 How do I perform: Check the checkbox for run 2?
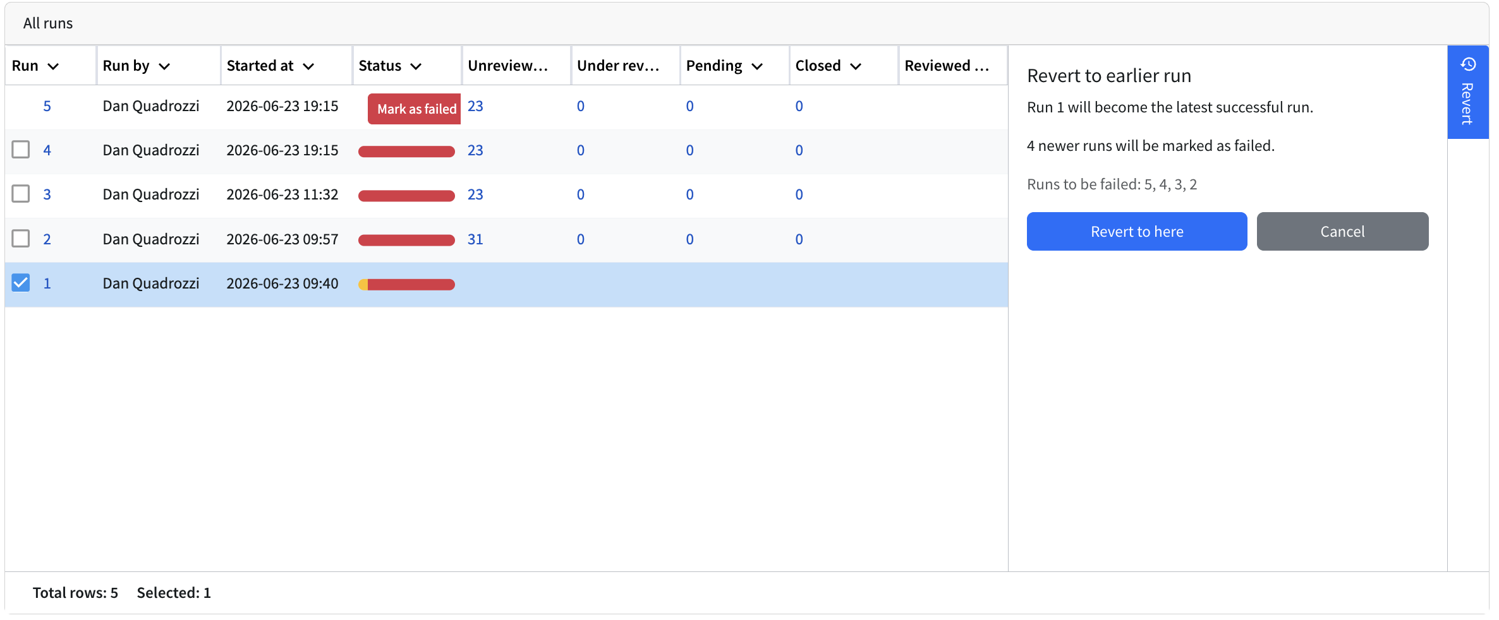[x=21, y=239]
